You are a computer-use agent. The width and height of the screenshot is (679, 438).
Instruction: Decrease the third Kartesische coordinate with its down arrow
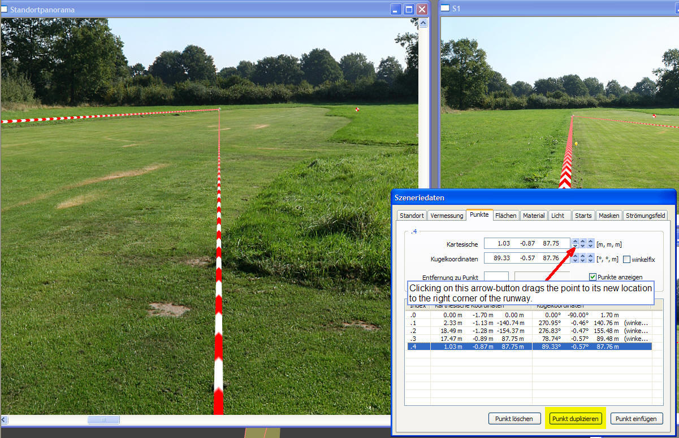[x=591, y=246]
